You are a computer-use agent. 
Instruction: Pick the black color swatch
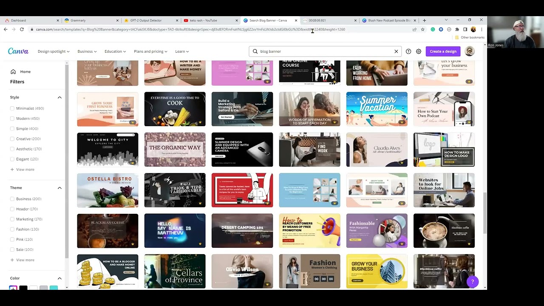point(23,289)
